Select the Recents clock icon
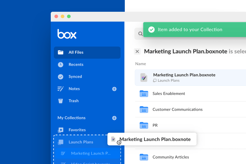246x164 pixels. click(60, 64)
